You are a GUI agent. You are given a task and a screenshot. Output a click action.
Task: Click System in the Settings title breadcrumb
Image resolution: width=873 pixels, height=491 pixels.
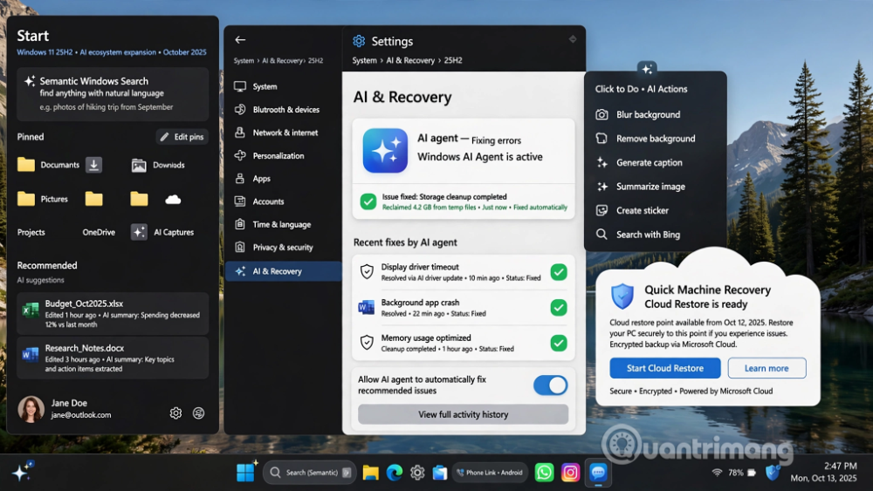pyautogui.click(x=364, y=60)
